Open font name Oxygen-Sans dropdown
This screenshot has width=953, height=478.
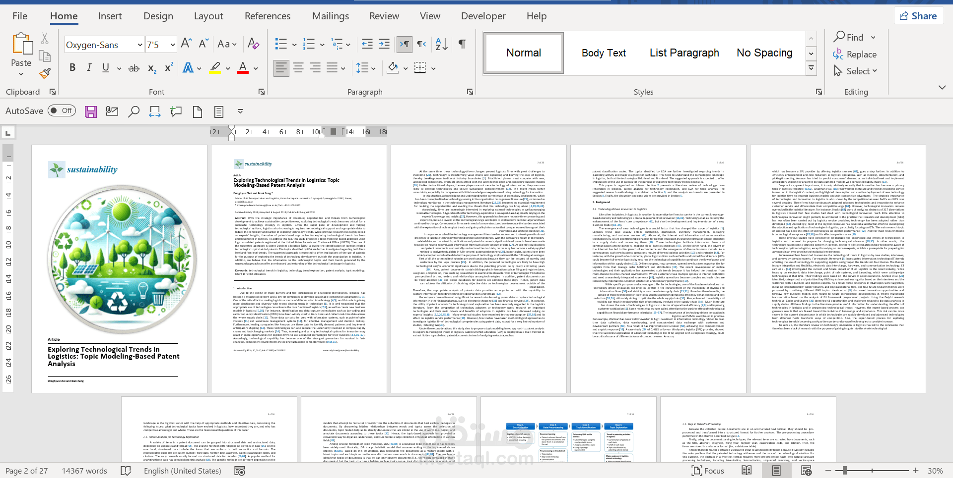point(139,45)
